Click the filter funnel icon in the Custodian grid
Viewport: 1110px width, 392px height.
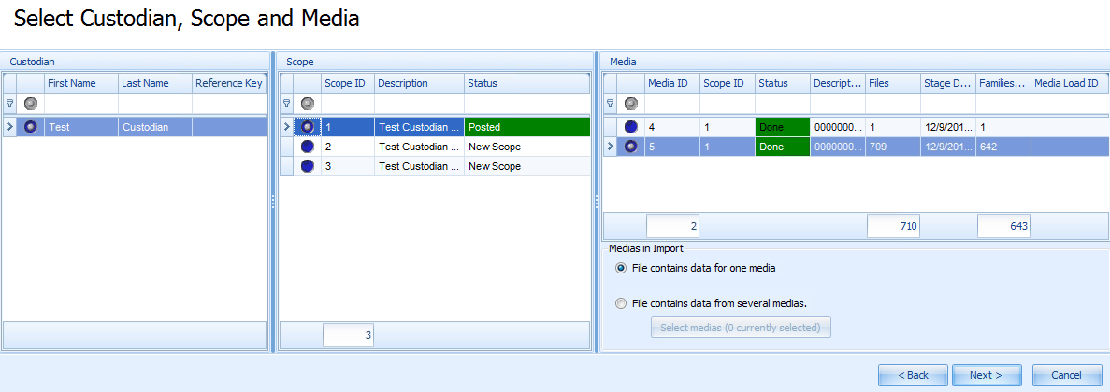pos(9,103)
